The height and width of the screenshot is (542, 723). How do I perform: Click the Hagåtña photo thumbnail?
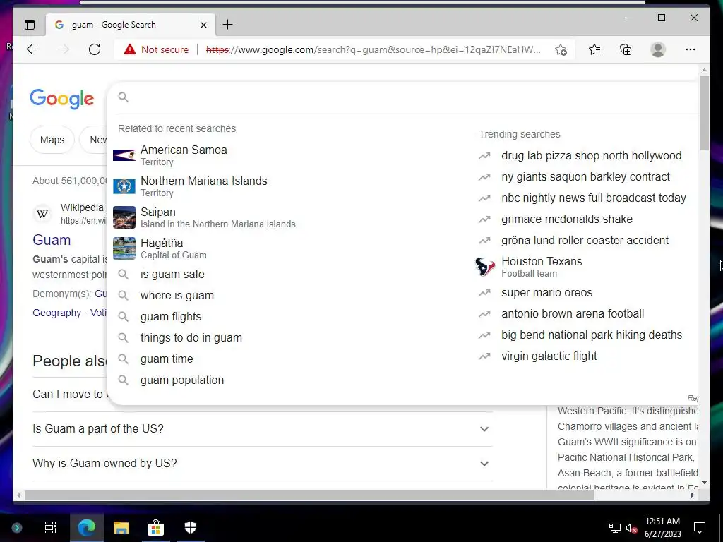coord(124,248)
